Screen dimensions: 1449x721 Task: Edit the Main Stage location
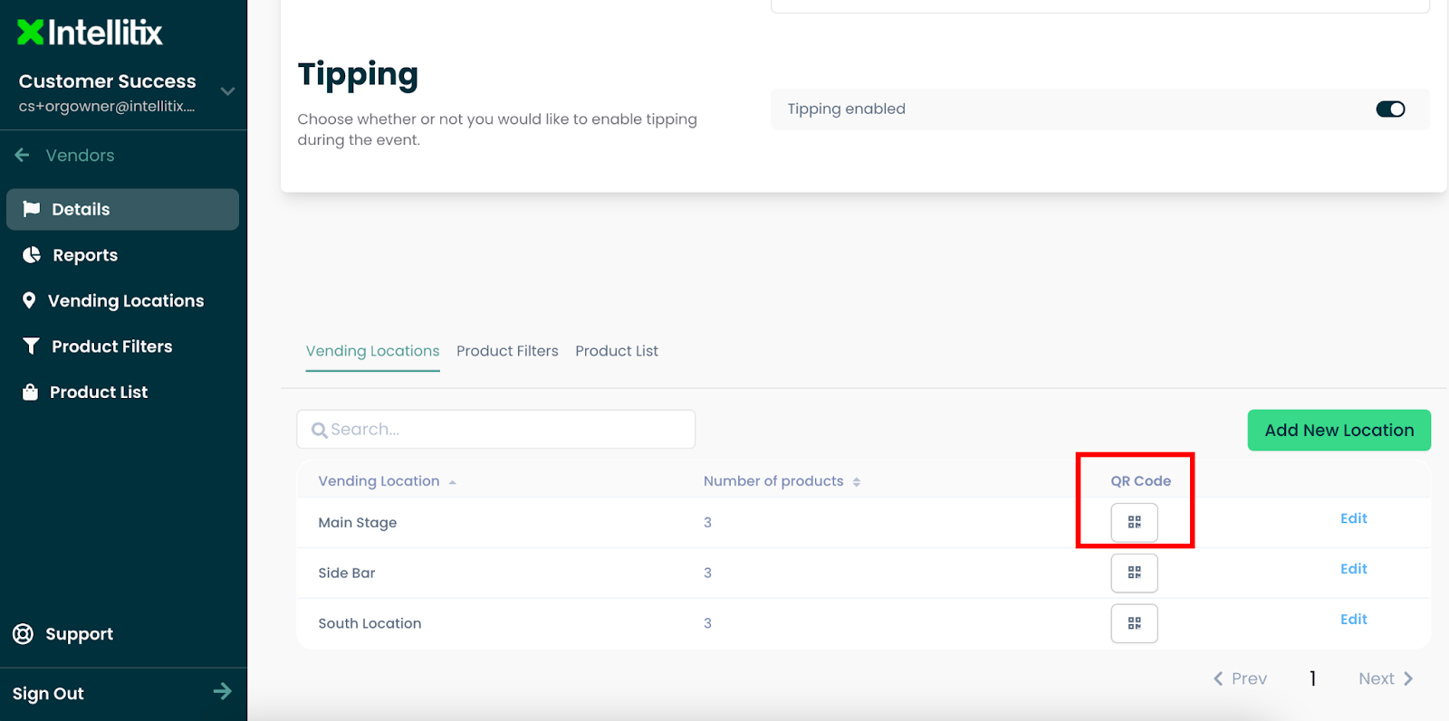tap(1353, 518)
